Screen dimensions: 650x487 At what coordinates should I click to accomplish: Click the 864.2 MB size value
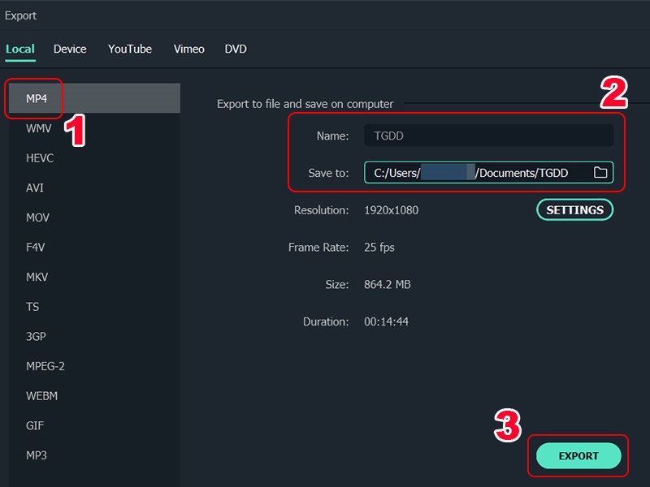(x=388, y=285)
